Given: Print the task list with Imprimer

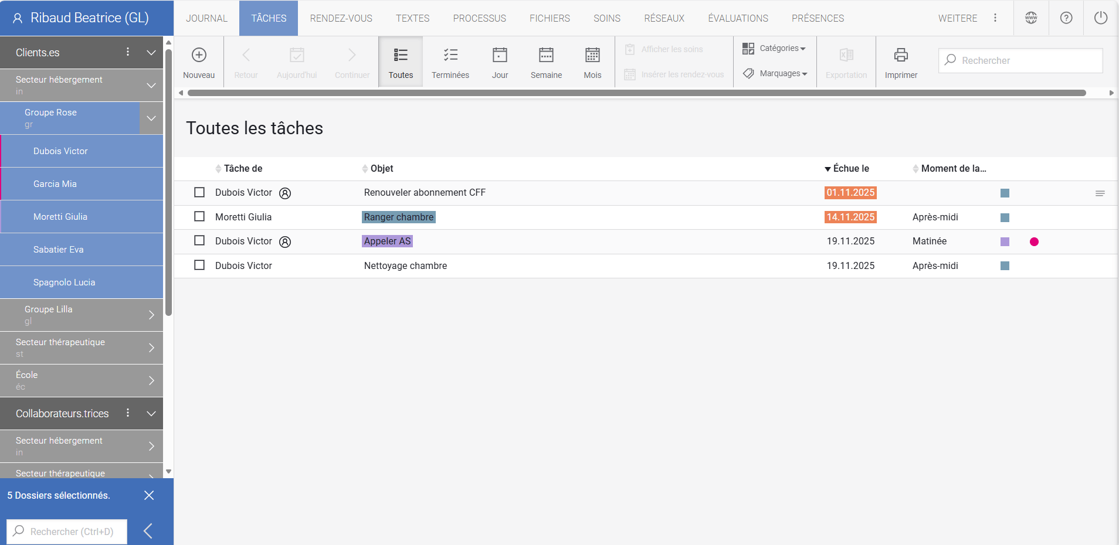Looking at the screenshot, I should pos(901,55).
